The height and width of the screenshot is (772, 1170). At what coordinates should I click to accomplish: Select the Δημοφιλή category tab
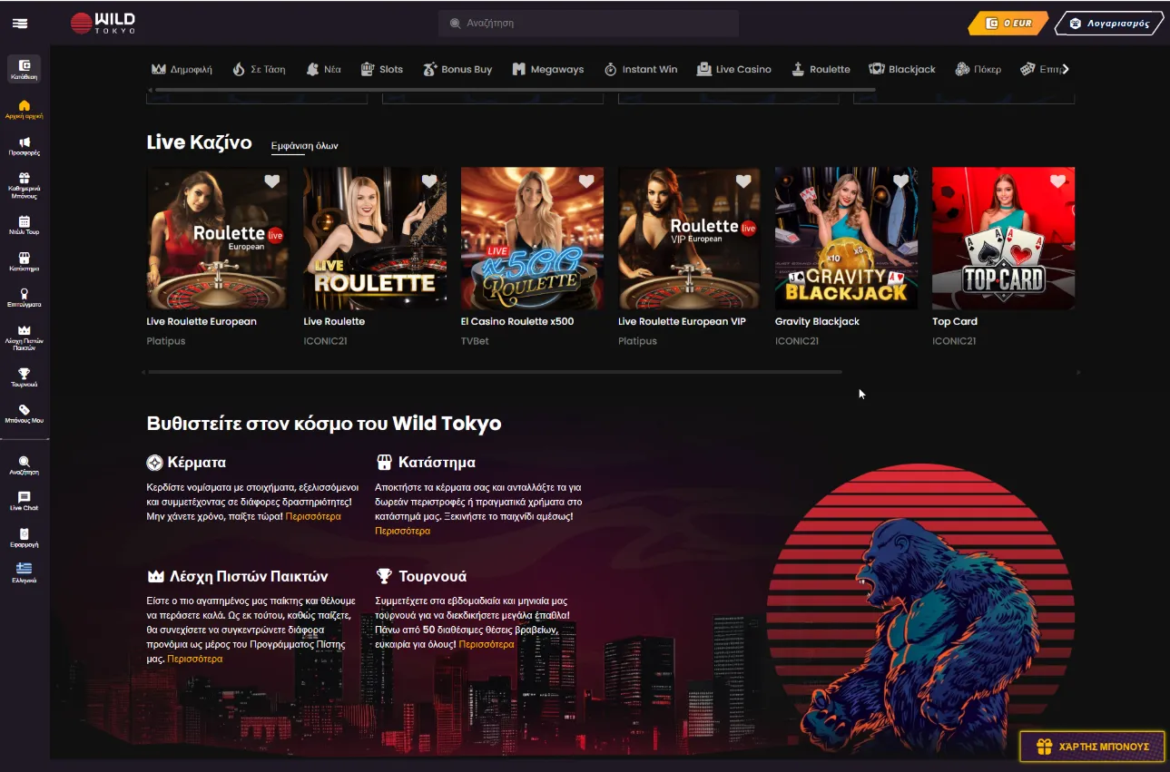click(182, 69)
